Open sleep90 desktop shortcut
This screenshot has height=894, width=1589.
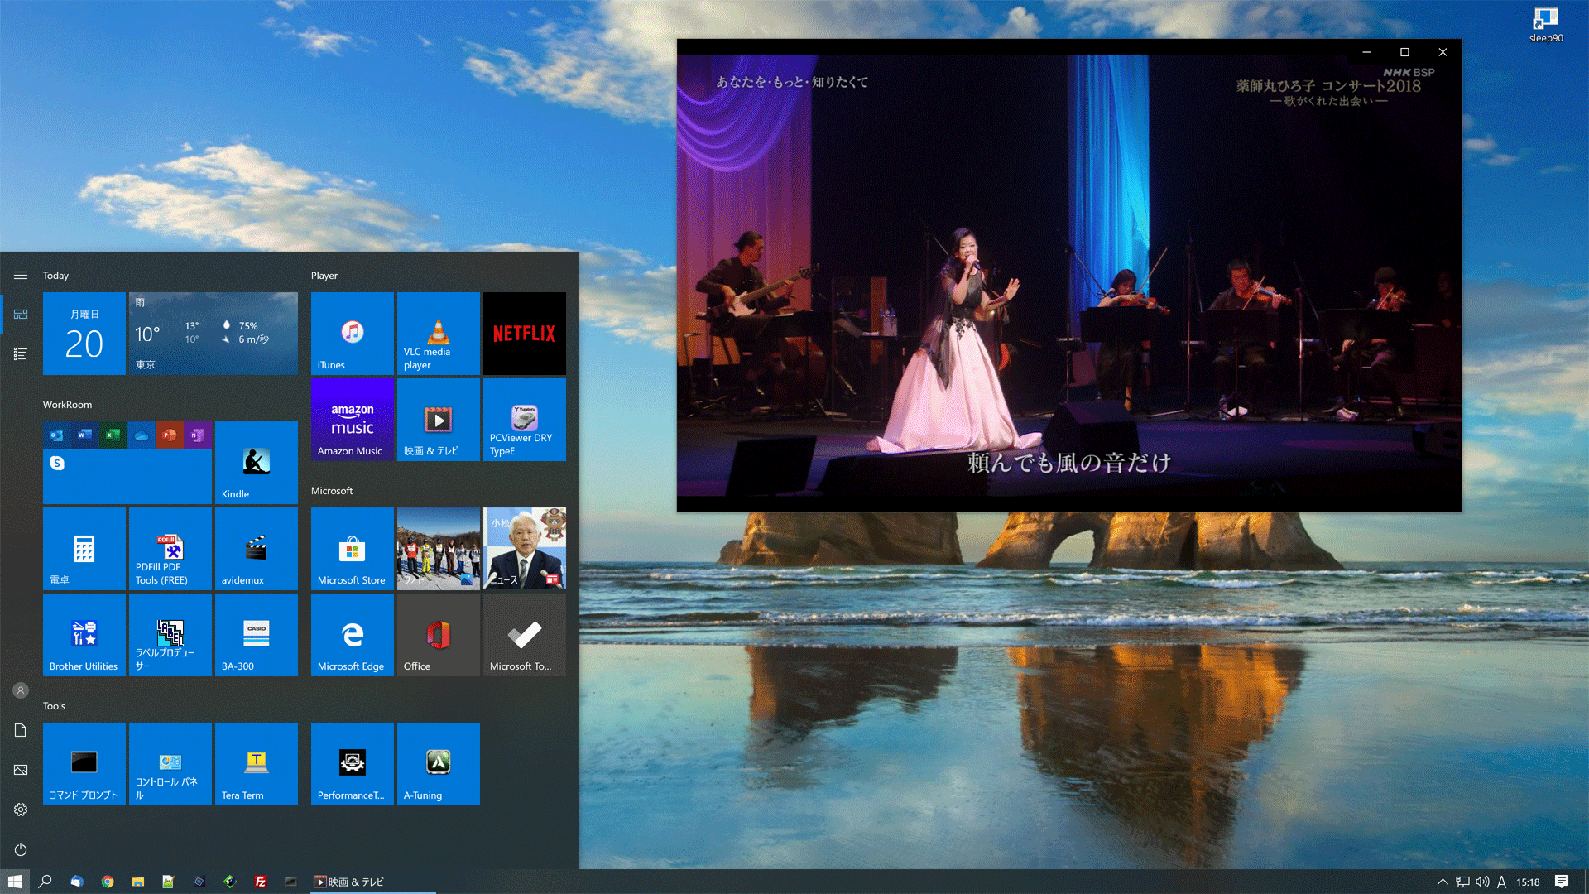[1545, 25]
